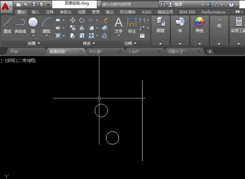Expand the 组 (Group) panel

[219, 44]
